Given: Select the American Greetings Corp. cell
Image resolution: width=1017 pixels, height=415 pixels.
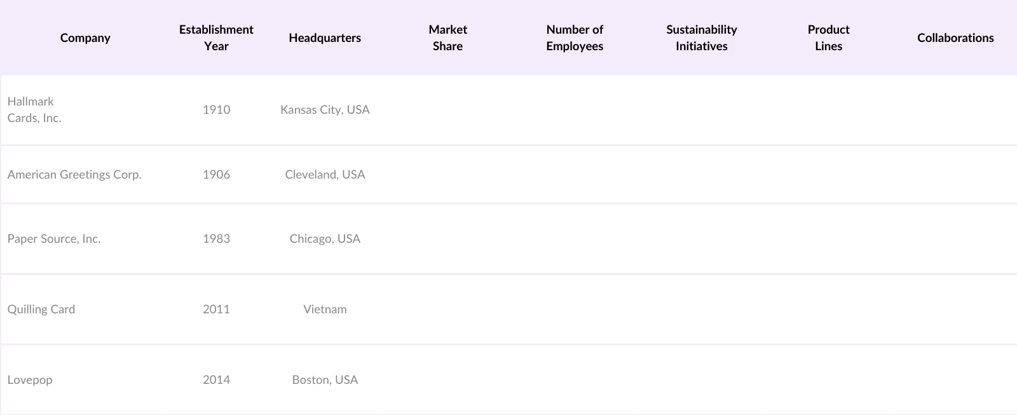Looking at the screenshot, I should click(x=74, y=174).
